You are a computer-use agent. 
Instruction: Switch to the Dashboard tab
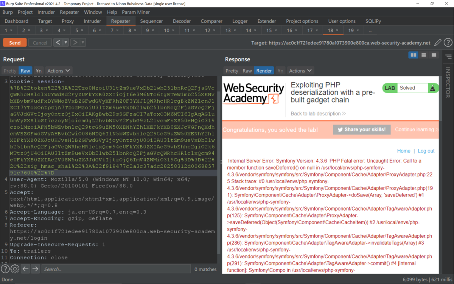coord(17,21)
